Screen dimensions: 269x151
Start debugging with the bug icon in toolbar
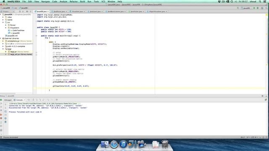pyautogui.click(x=258, y=8)
